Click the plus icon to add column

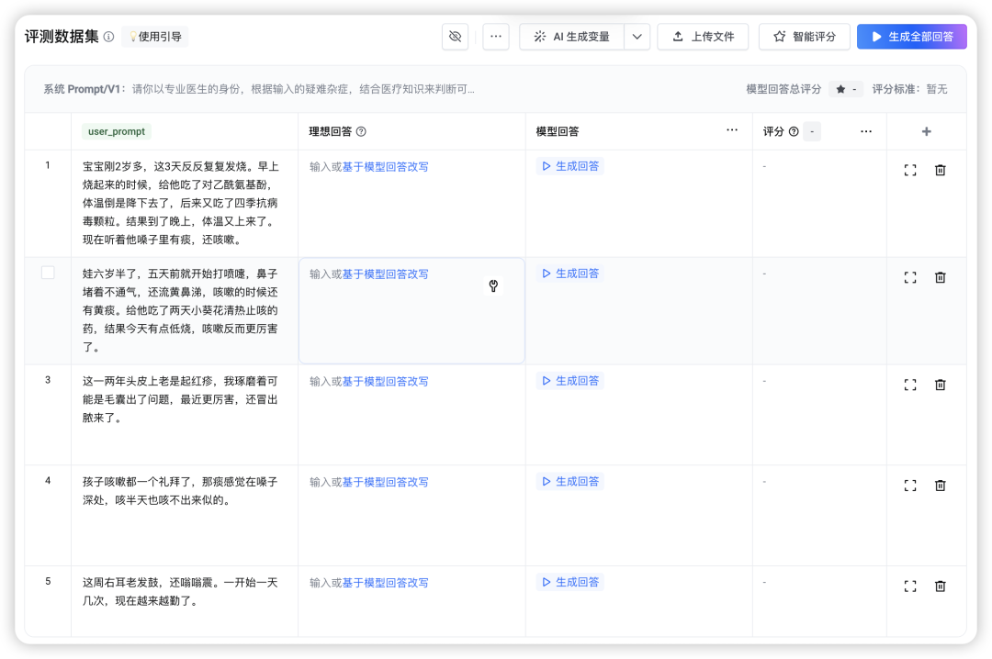tap(926, 131)
